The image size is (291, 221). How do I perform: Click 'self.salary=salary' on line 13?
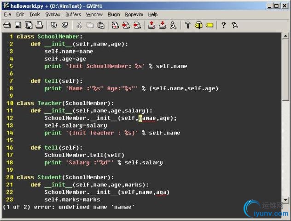pos(76,125)
